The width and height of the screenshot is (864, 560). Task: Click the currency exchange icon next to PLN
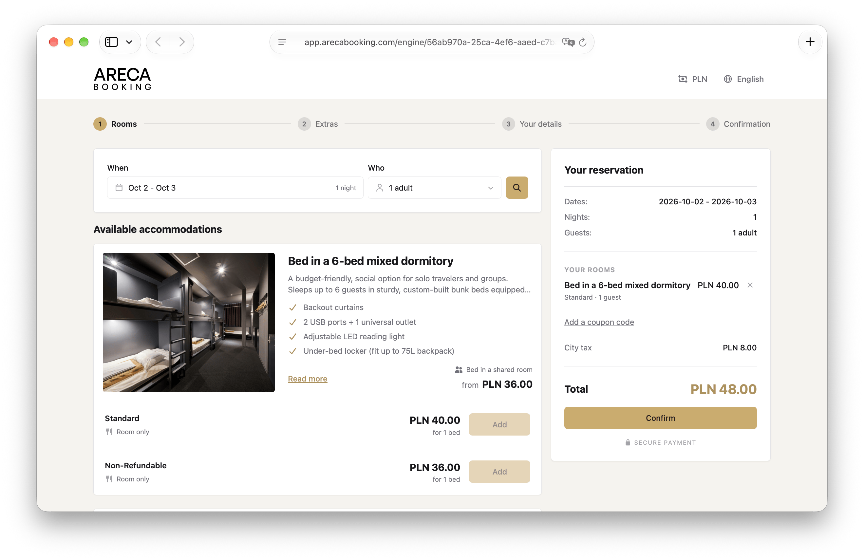(683, 79)
